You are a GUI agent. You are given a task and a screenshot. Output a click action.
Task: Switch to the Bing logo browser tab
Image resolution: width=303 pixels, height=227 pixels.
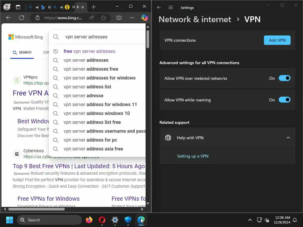(x=43, y=7)
